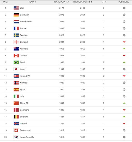132x142 pixels.
Task: Sort by the +/- column
Action: click(103, 2)
